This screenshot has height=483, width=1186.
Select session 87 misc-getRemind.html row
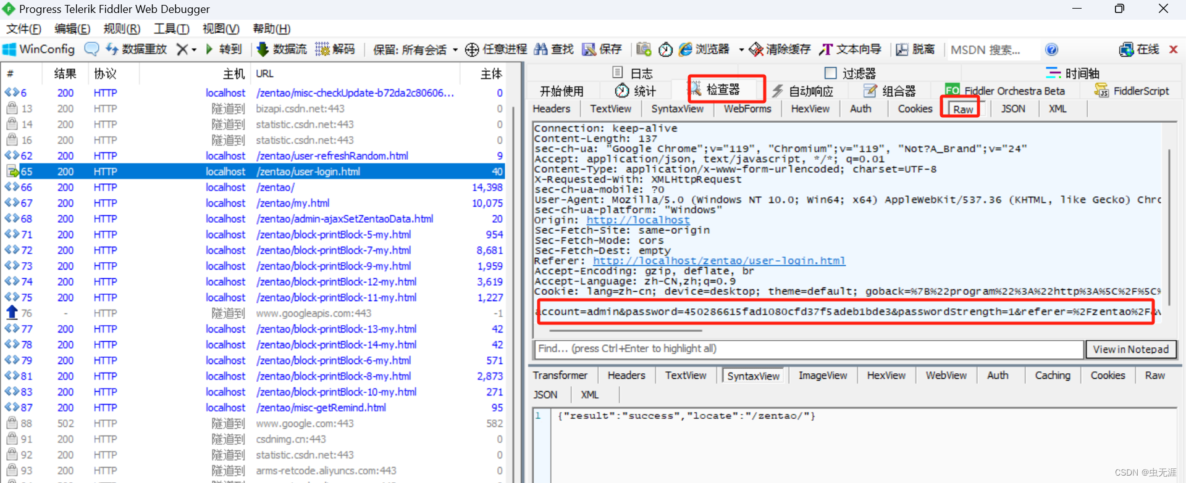point(253,408)
